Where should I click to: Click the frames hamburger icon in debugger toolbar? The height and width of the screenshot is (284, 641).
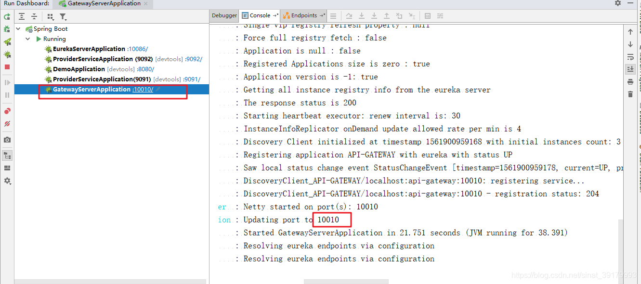333,16
